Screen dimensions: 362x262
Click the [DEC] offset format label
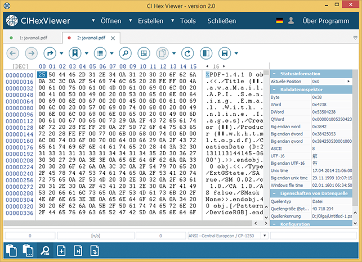20,67
